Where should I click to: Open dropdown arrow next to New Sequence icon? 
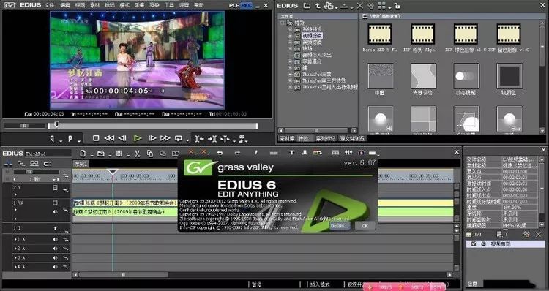coord(91,155)
